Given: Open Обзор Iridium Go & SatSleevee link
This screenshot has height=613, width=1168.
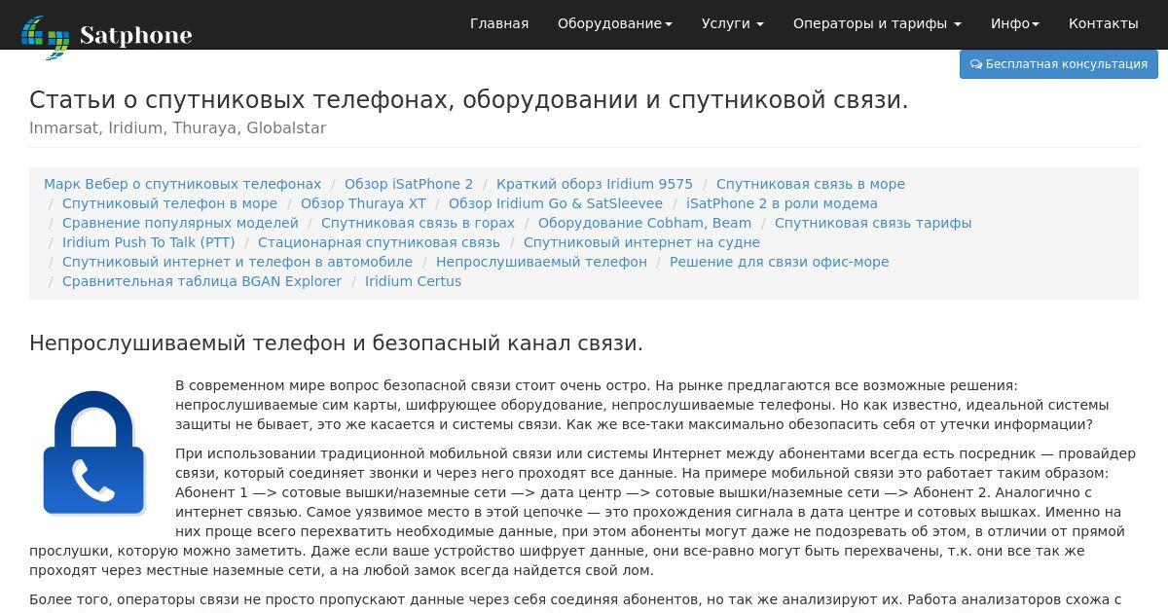Looking at the screenshot, I should 556,203.
